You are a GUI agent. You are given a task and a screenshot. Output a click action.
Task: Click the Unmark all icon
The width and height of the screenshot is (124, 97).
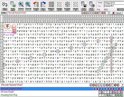75,4
